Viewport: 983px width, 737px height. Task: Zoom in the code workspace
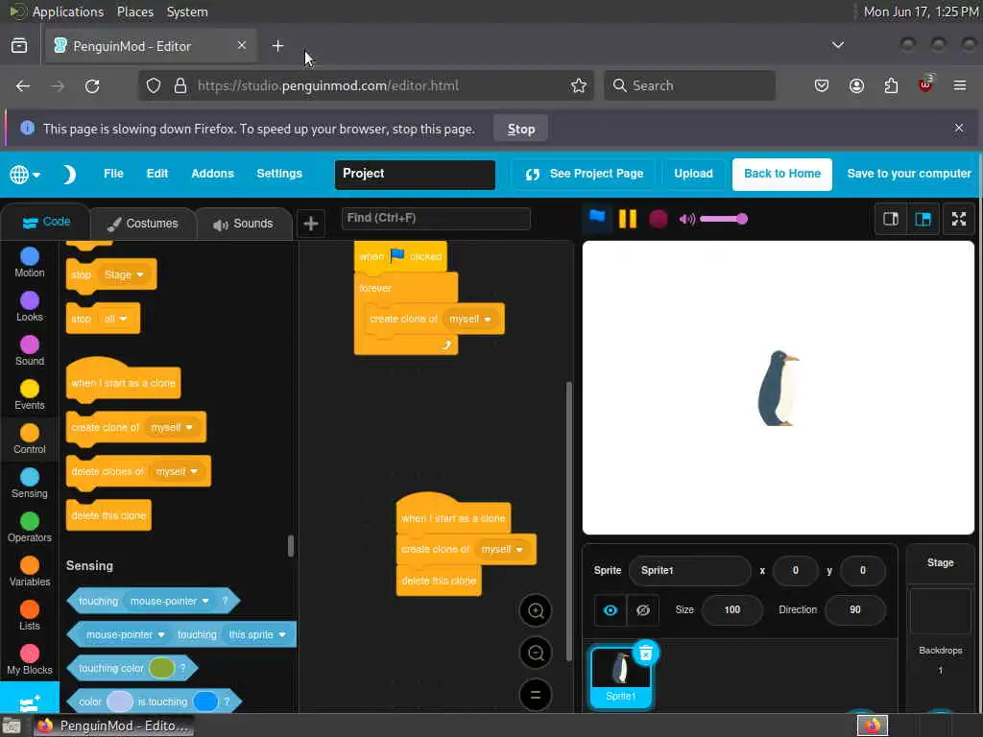(536, 610)
